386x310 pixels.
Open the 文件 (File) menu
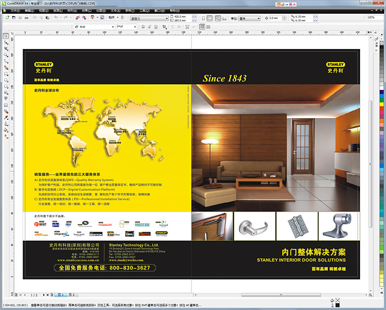pyautogui.click(x=14, y=10)
